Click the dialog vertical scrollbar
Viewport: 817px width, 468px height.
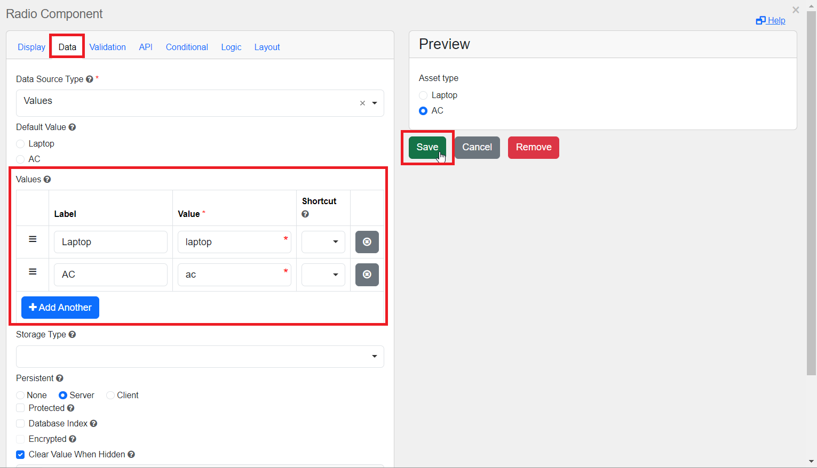(811, 192)
